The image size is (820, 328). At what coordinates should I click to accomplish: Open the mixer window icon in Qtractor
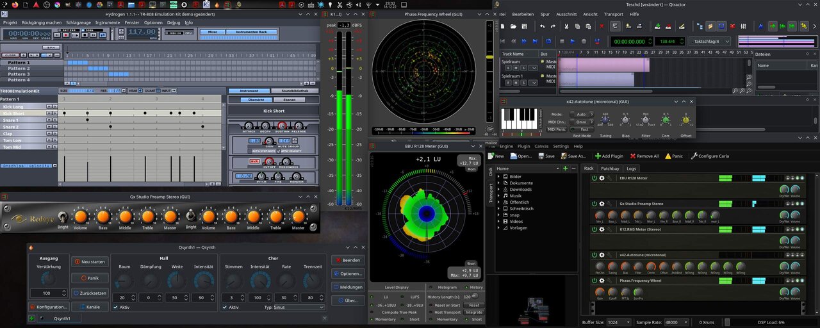point(743,26)
